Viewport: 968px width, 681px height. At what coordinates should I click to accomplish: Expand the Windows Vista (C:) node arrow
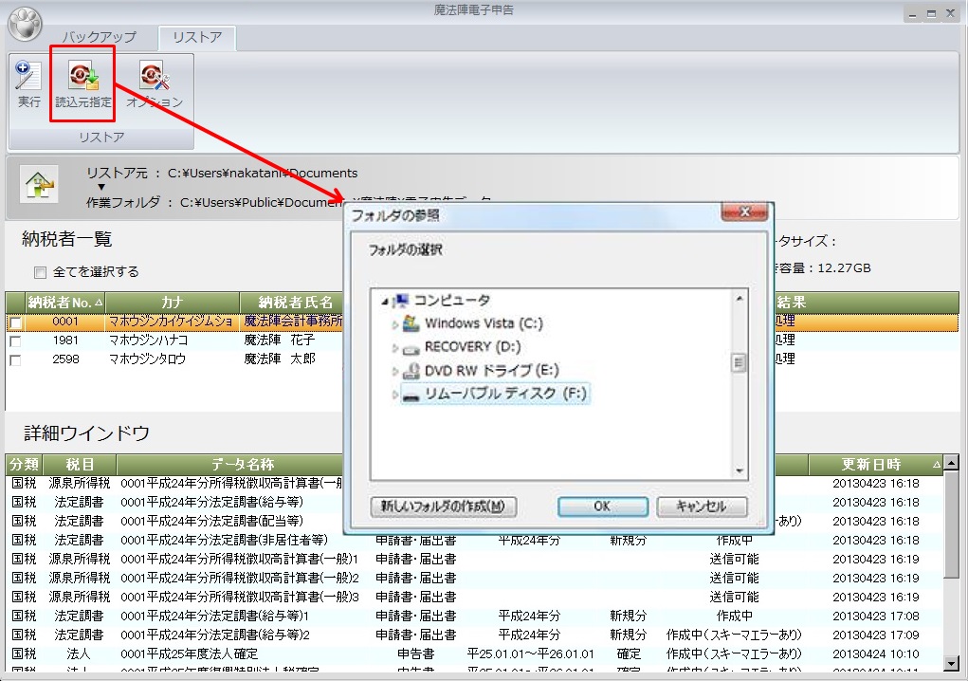tap(396, 324)
